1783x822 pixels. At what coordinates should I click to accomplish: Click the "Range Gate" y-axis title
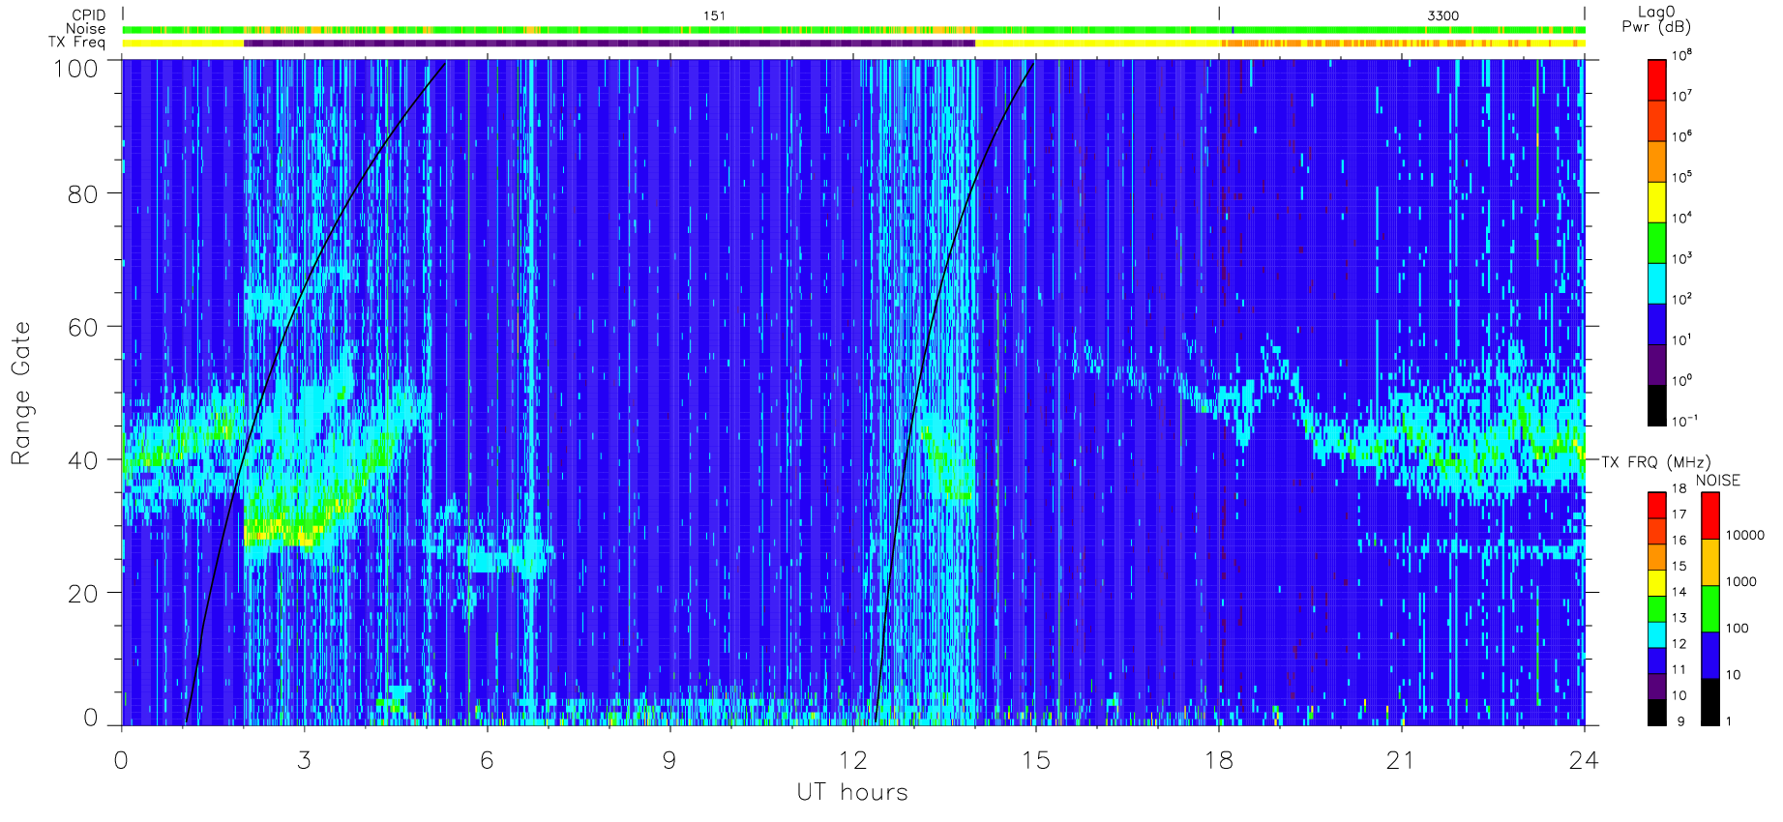pyautogui.click(x=20, y=394)
